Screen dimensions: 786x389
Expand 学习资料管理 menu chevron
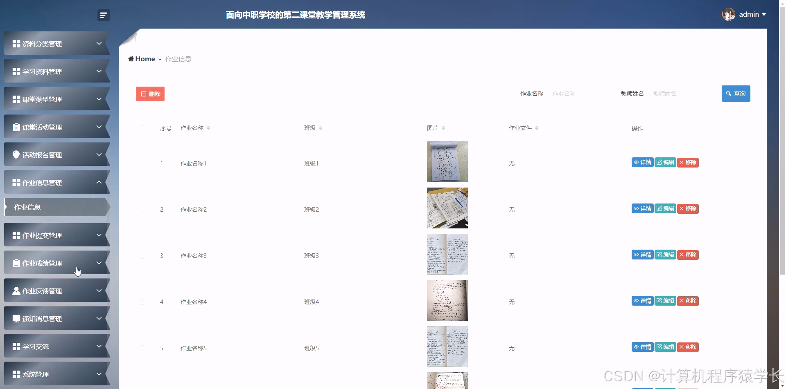point(99,71)
